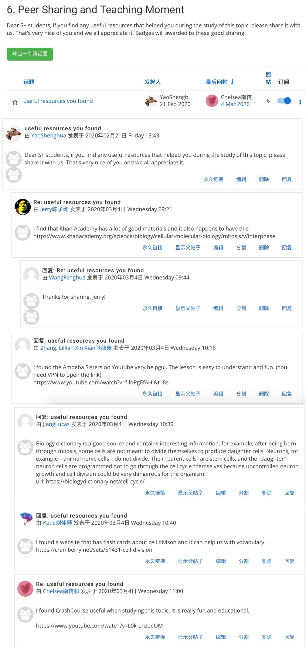Sort by 最后回帖 arrow icon

(x=232, y=82)
